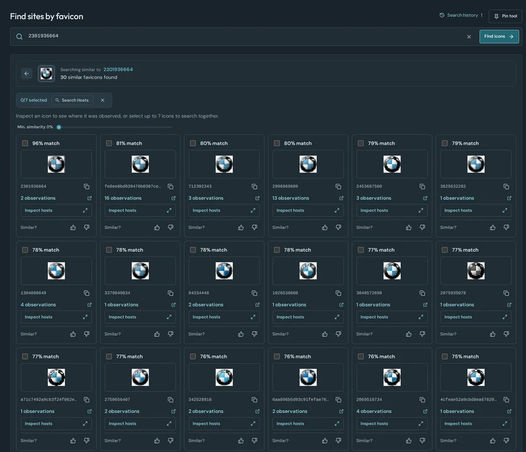Open external link beside 13 observations

point(341,198)
